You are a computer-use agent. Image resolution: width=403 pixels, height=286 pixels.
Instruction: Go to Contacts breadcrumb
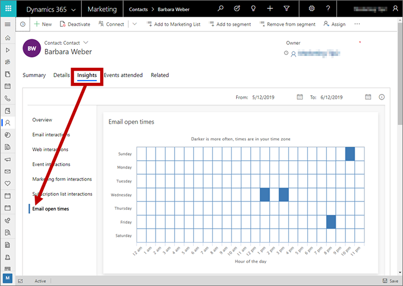138,10
